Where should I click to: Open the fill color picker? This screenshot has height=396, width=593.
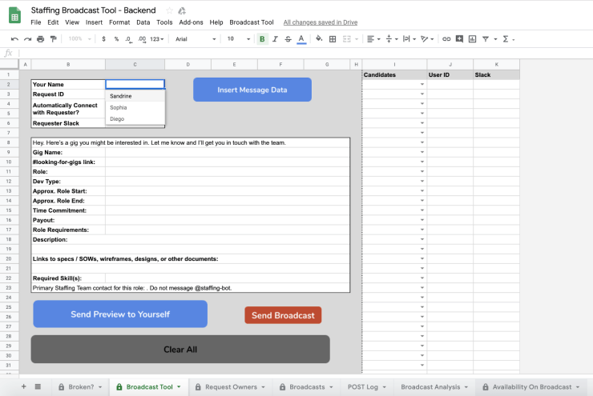point(318,38)
